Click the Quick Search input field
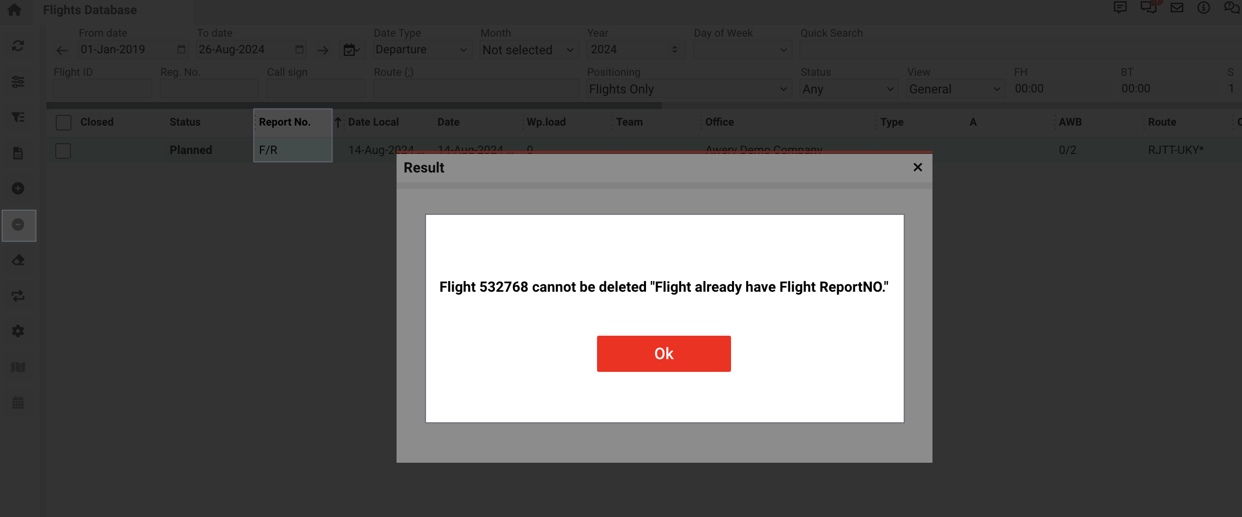The height and width of the screenshot is (517, 1242). [1017, 50]
